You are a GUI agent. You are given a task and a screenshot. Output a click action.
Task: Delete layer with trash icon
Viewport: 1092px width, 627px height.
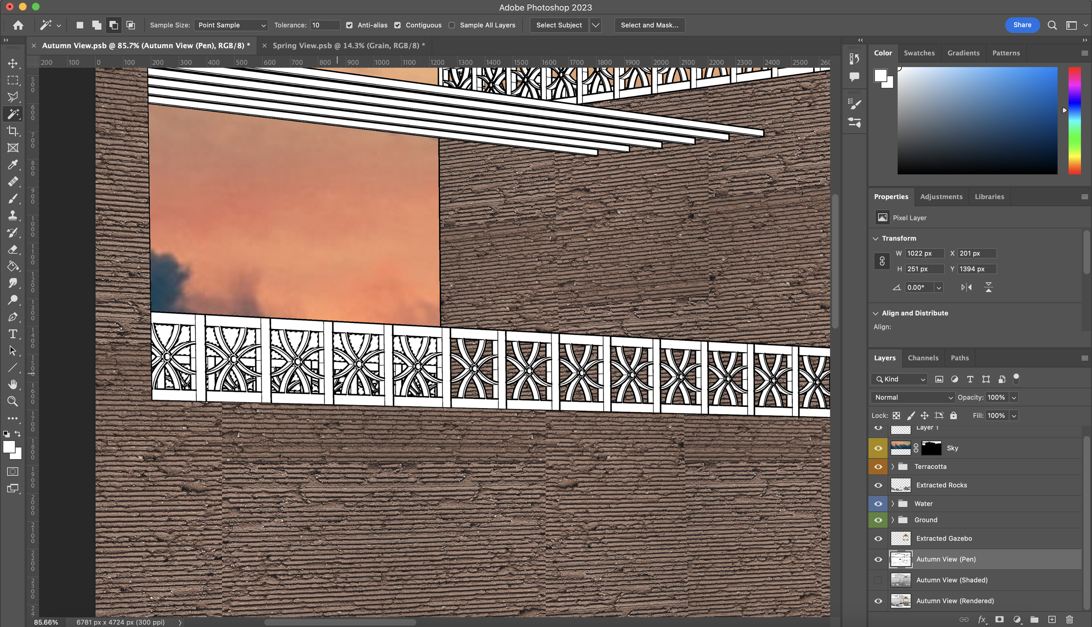click(x=1069, y=619)
